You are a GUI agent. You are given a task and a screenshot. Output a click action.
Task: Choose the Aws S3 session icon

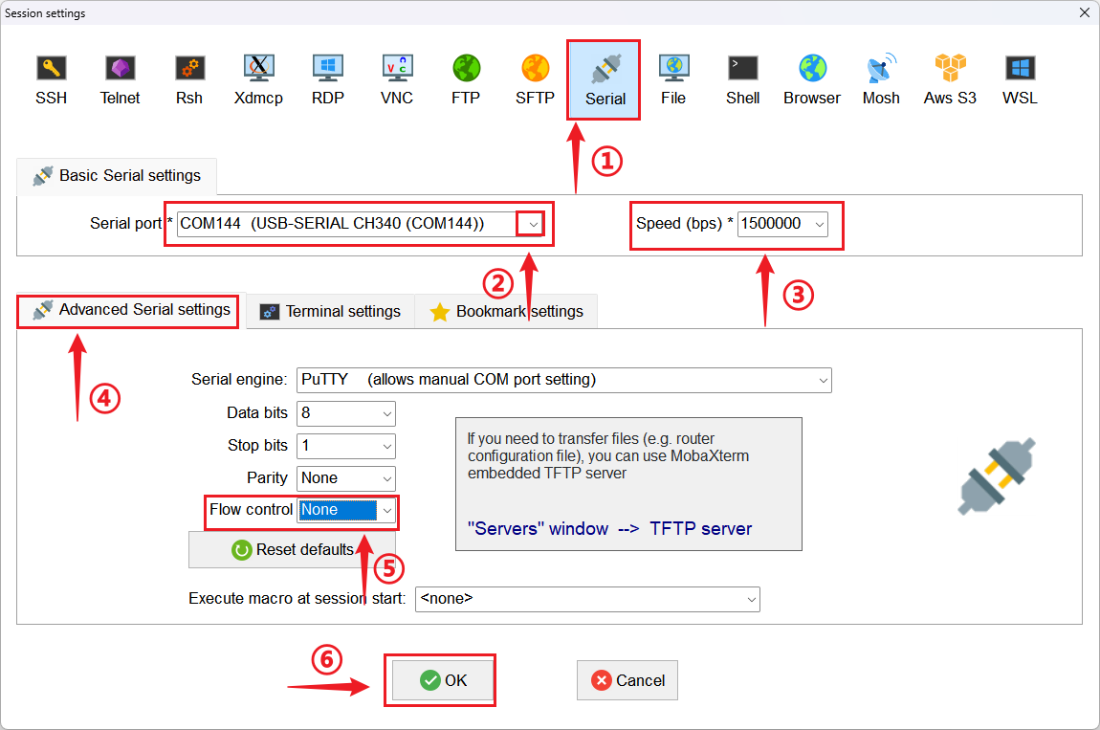click(950, 78)
